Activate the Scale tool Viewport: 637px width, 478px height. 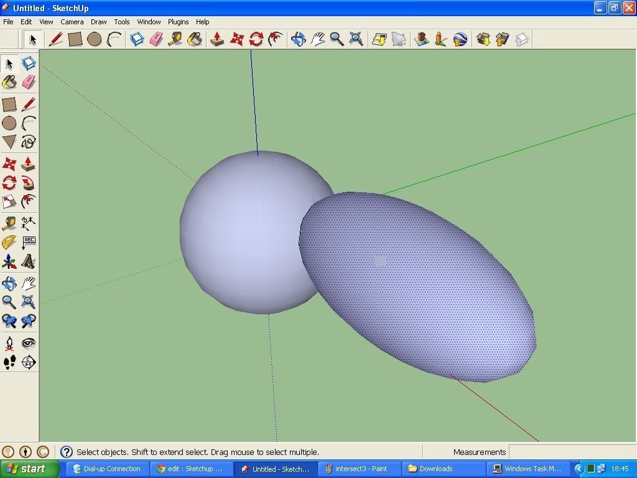[x=9, y=202]
